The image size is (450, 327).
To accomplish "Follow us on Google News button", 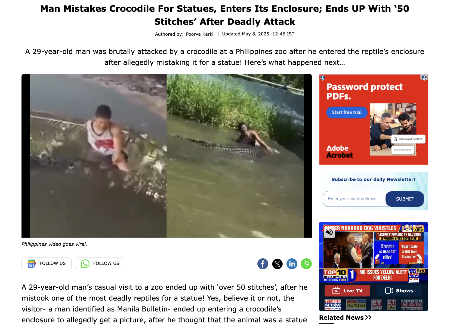I will [x=47, y=264].
